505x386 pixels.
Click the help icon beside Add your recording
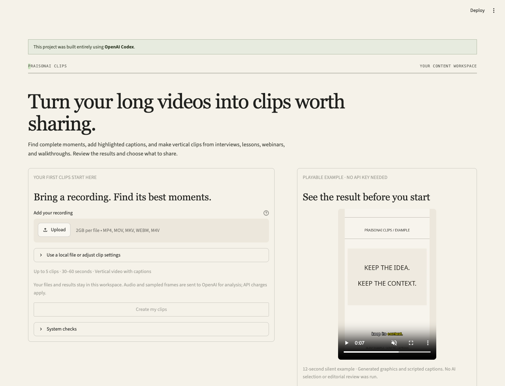tap(266, 213)
